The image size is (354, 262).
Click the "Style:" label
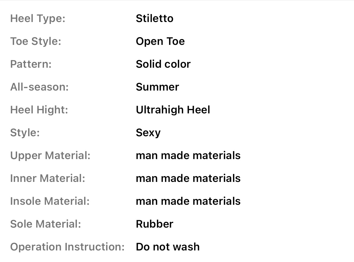[25, 133]
